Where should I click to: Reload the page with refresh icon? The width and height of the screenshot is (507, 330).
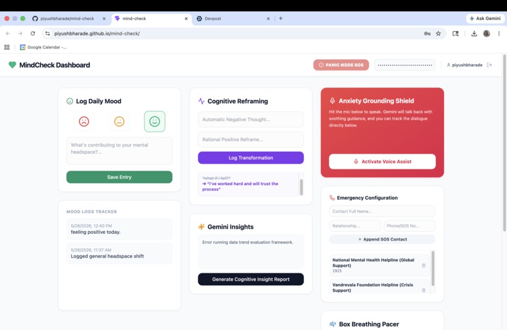point(33,33)
